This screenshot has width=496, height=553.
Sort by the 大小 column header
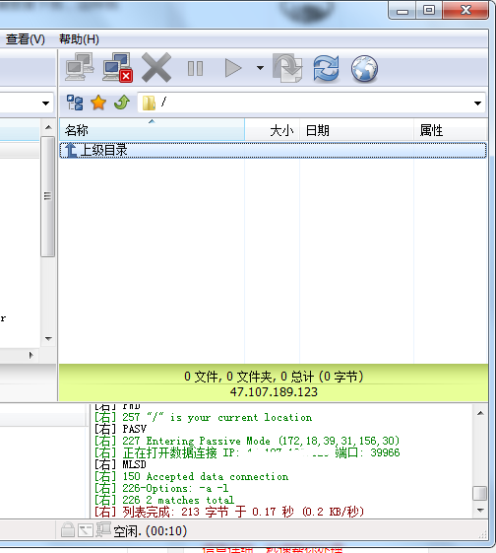point(273,130)
